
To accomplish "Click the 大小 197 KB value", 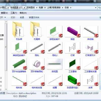I will click(x=55, y=96).
